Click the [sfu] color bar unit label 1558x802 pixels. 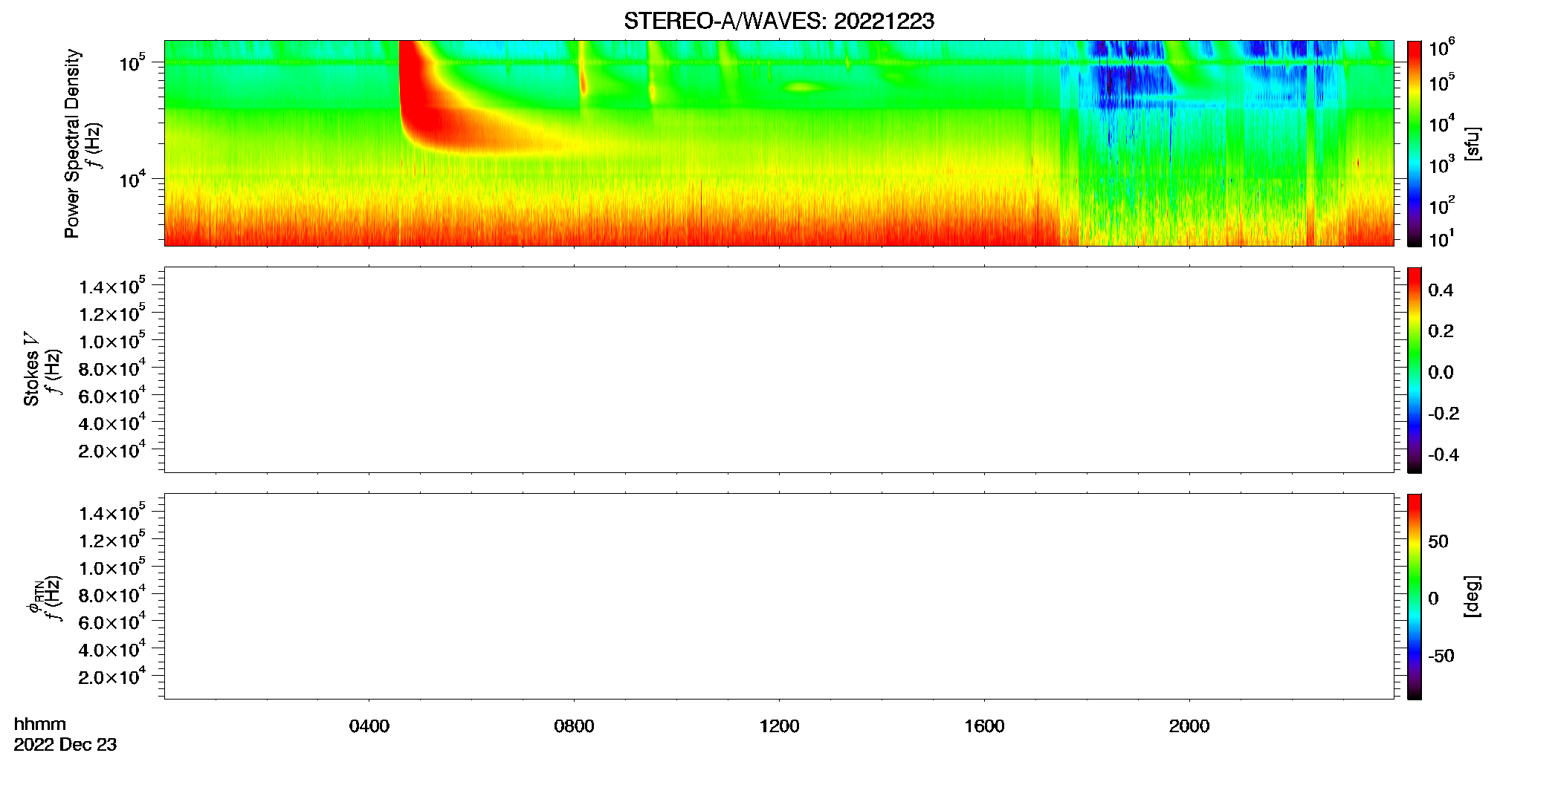click(1473, 143)
